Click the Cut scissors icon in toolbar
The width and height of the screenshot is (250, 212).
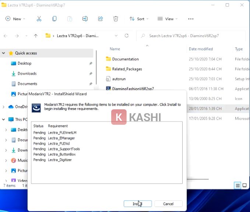(x=39, y=19)
